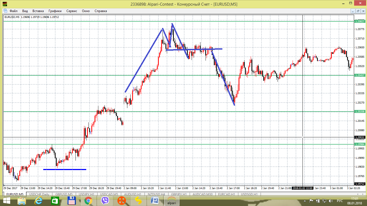Switch to the GBPUSD,M5 chart tab
Image resolution: width=367 pixels, height=206 pixels.
click(x=64, y=194)
